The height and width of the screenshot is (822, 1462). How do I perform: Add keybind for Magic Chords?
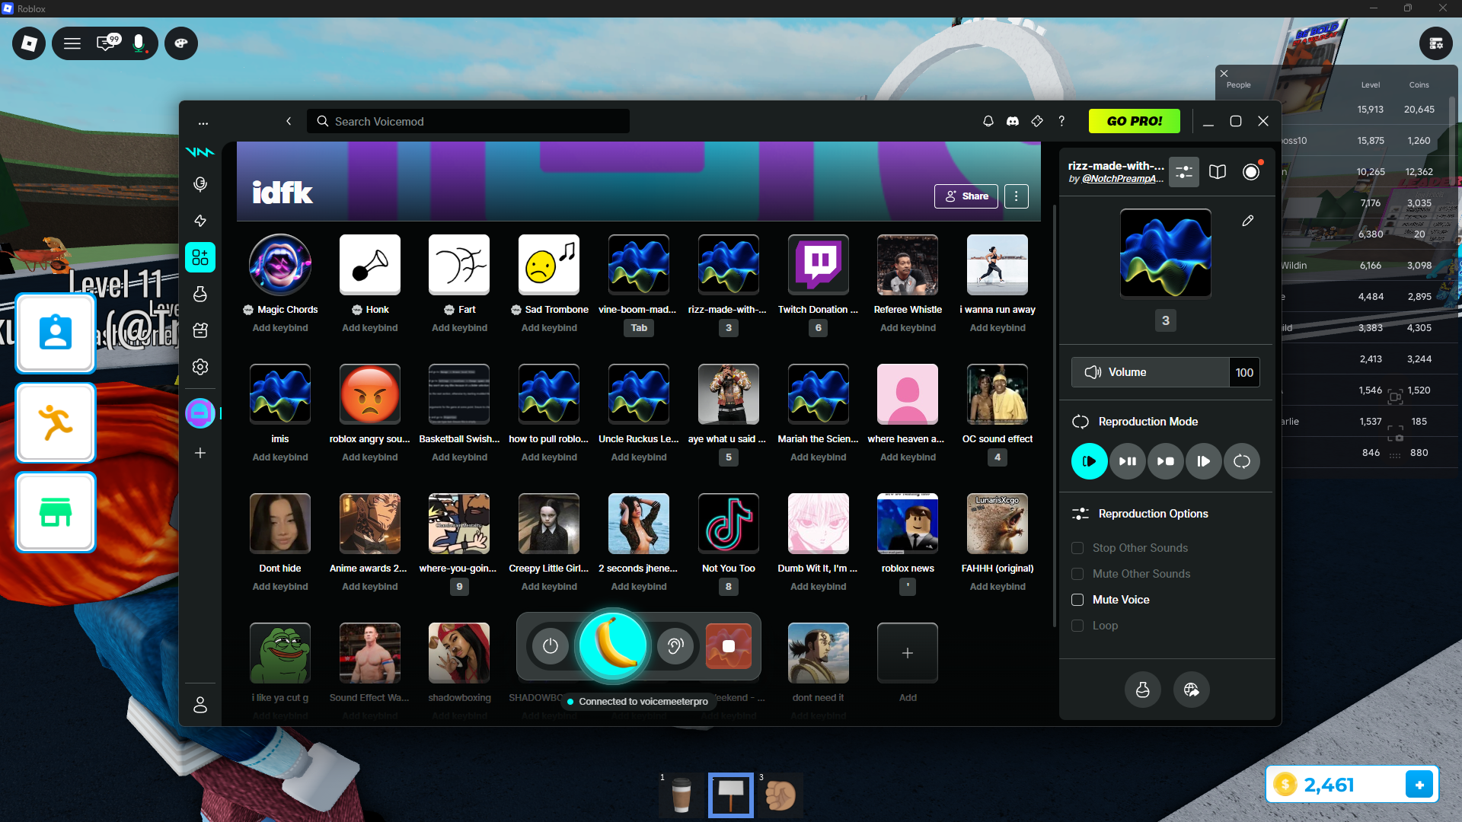[280, 328]
